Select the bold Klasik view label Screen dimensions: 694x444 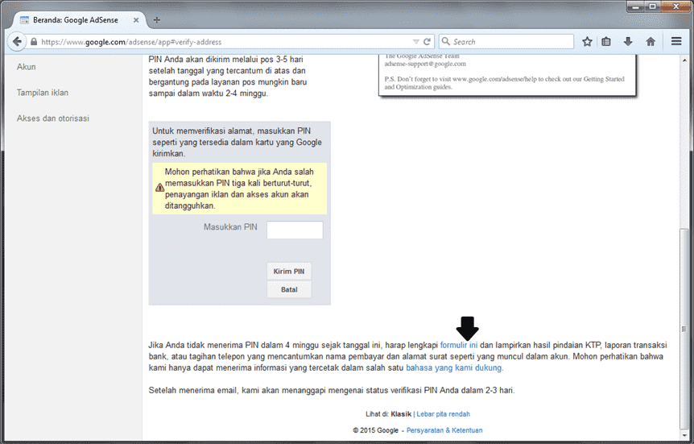click(x=401, y=414)
